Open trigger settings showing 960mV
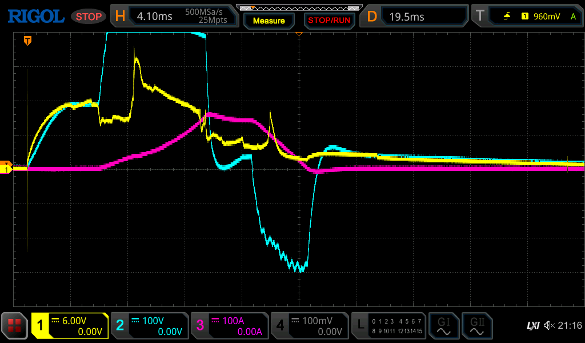Image resolution: width=585 pixels, height=343 pixels. pos(527,17)
